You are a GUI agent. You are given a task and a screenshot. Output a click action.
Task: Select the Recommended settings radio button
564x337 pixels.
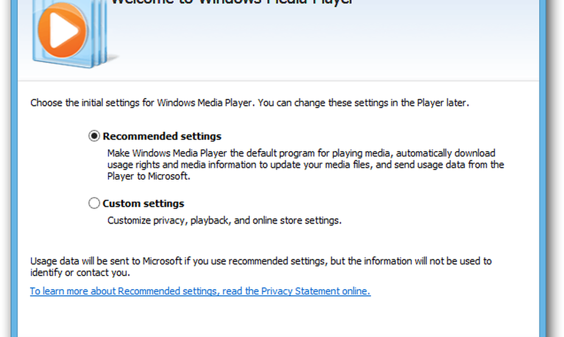coord(94,136)
